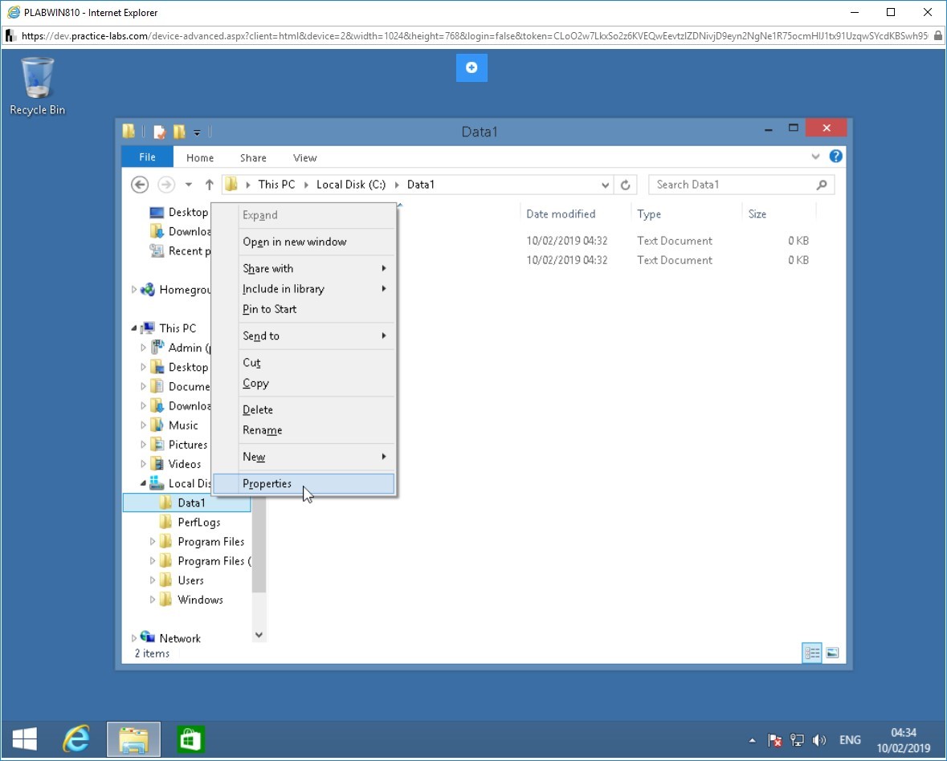This screenshot has width=947, height=761.
Task: Click the browser address lock icon
Action: click(937, 35)
